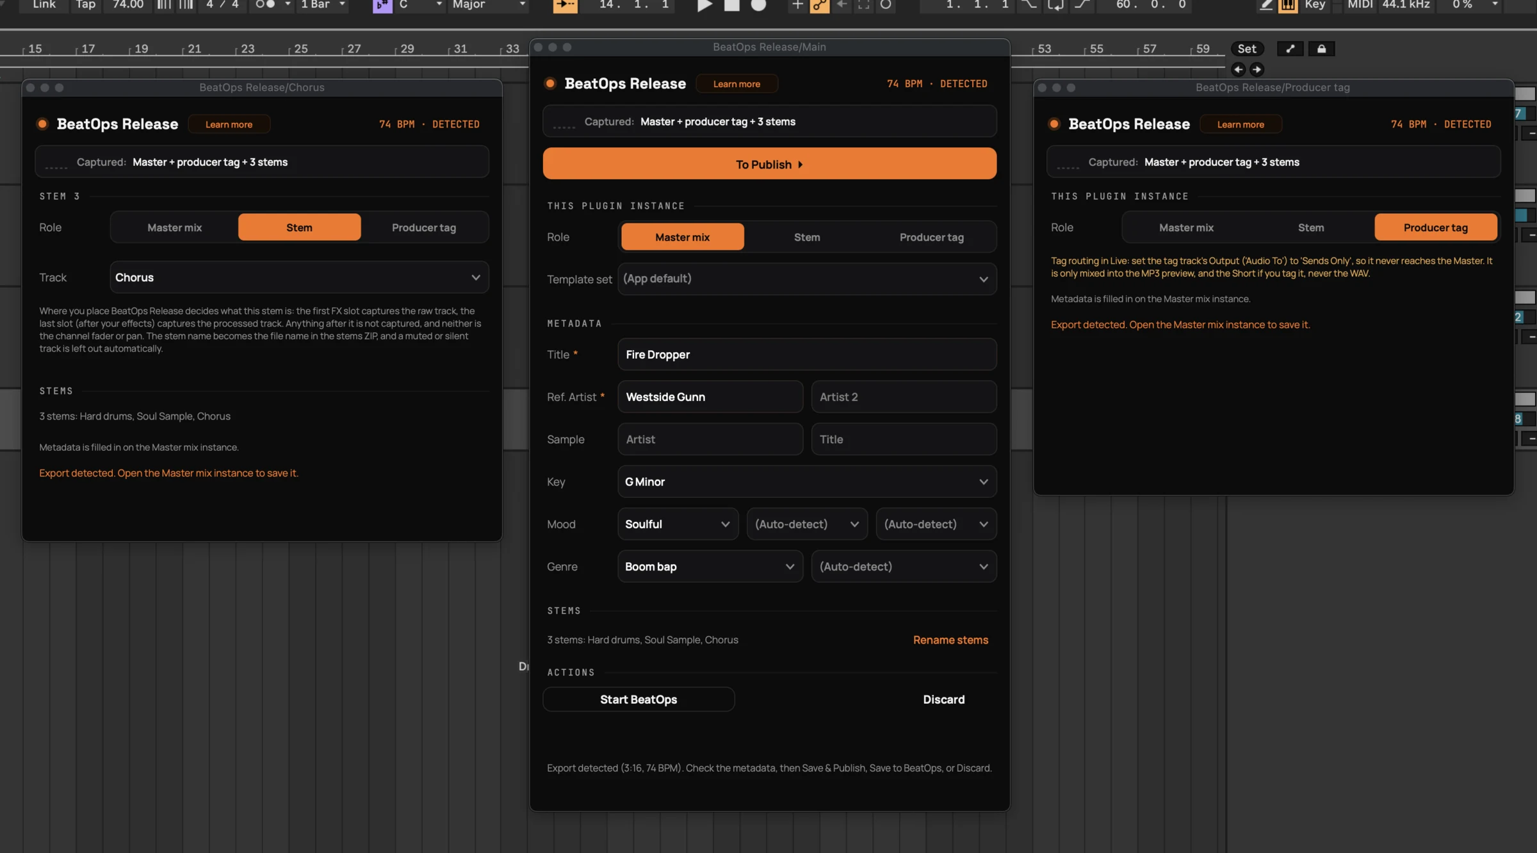Toggle the Loop switch icon
The image size is (1537, 853).
1055,5
